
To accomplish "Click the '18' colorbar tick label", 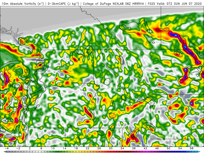I will click(x=76, y=148).
